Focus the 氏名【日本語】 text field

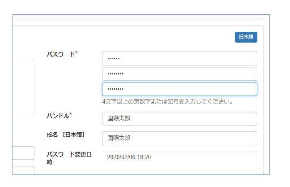(x=179, y=139)
